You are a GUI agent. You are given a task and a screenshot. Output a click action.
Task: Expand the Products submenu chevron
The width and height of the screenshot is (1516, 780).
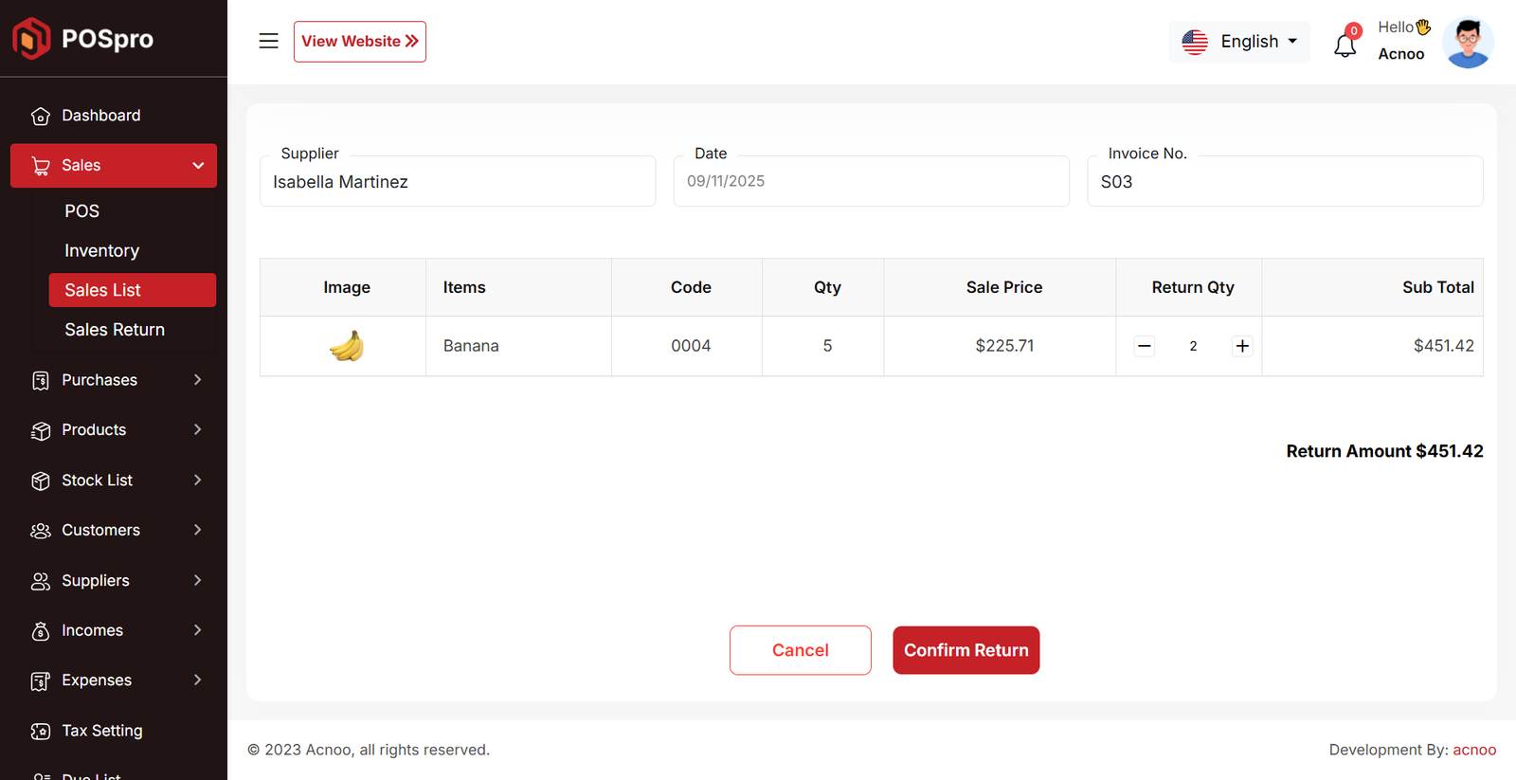coord(197,430)
